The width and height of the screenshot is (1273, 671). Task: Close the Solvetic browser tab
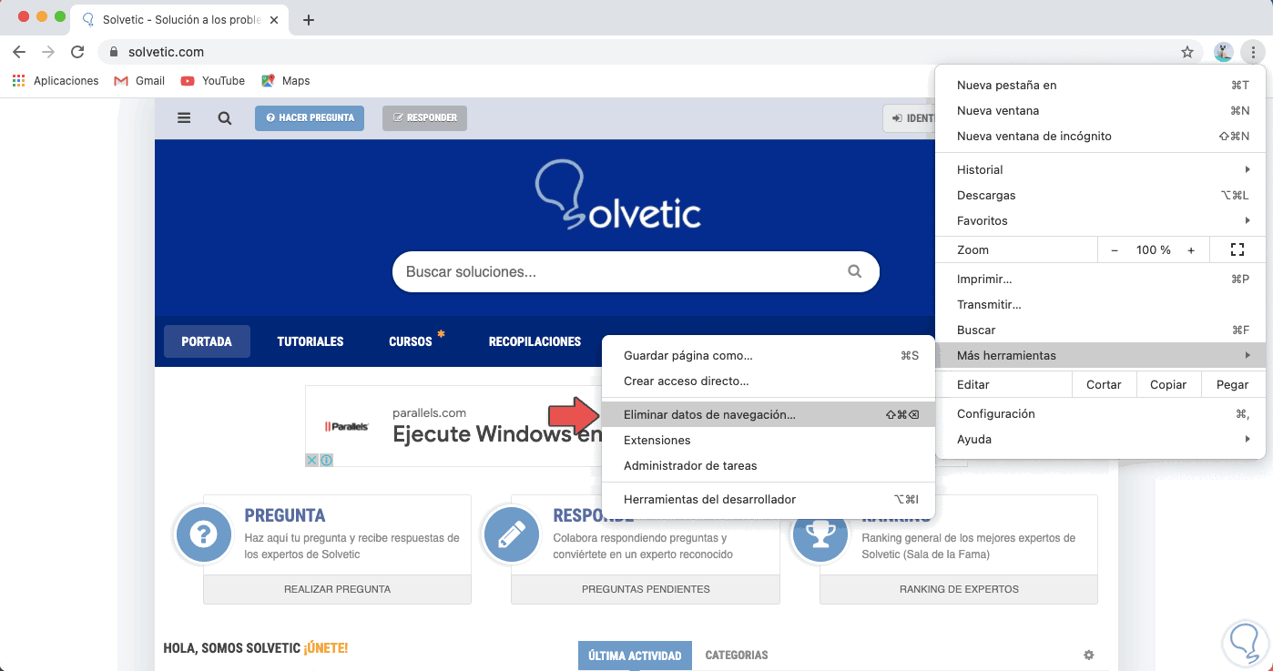pos(274,20)
